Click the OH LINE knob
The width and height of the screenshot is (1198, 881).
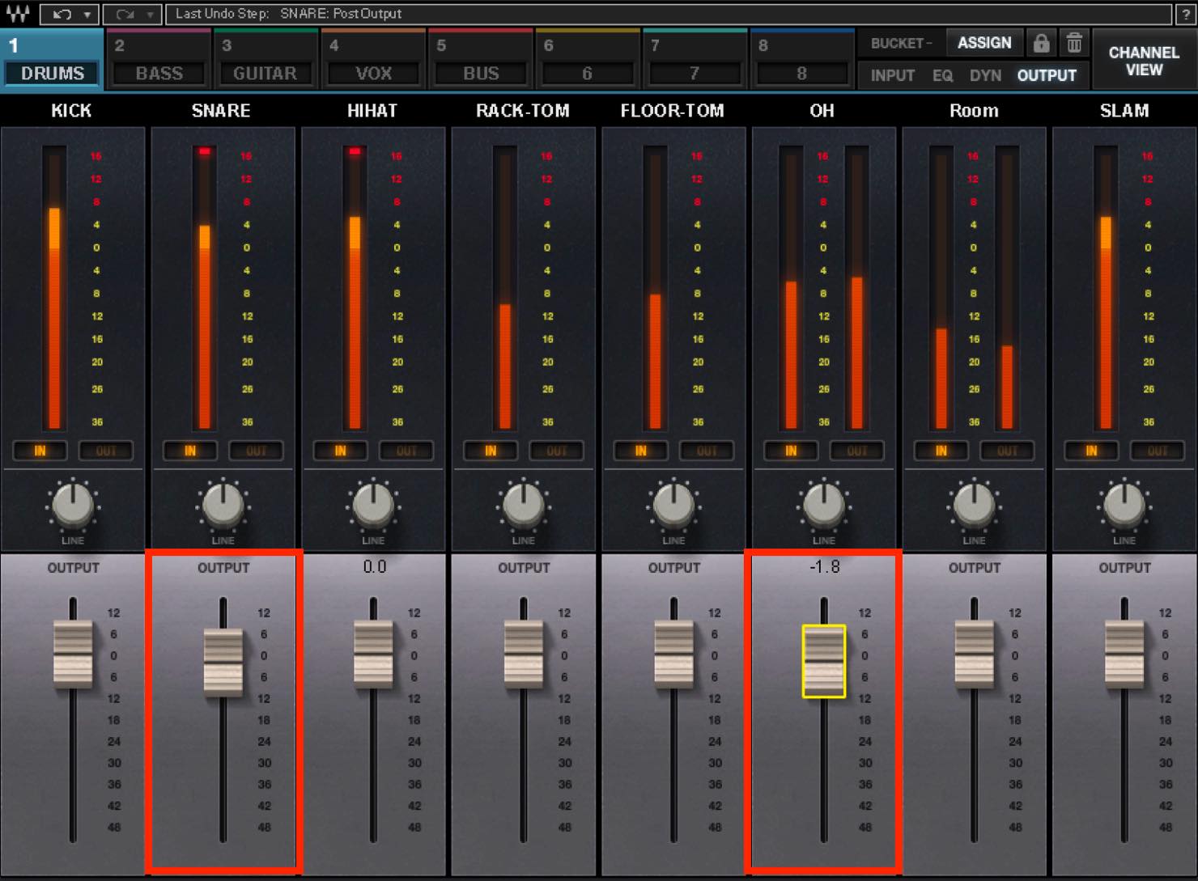point(824,505)
